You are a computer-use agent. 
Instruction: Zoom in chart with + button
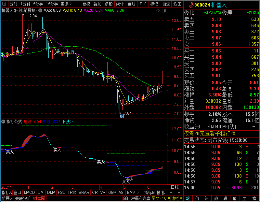coord(171,193)
